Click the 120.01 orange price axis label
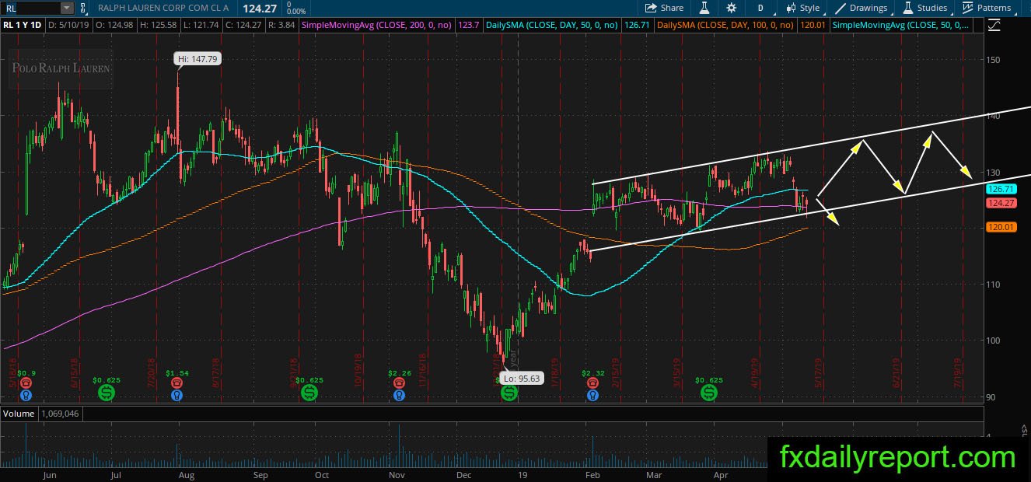Viewport: 1031px width, 482px height. point(1000,227)
